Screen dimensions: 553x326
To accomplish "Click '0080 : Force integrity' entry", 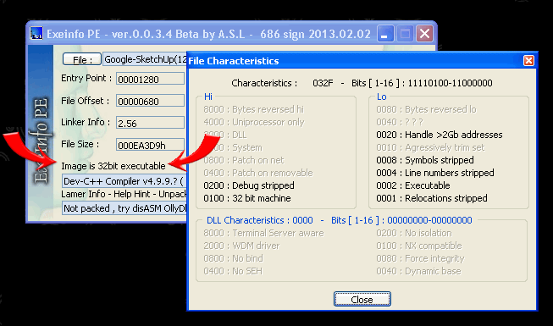I will [420, 258].
